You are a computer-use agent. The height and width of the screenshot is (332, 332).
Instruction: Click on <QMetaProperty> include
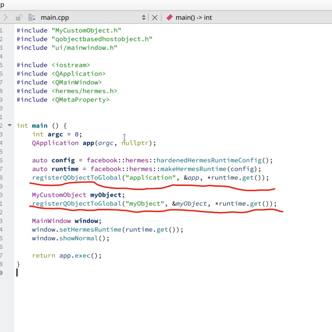tap(80, 100)
